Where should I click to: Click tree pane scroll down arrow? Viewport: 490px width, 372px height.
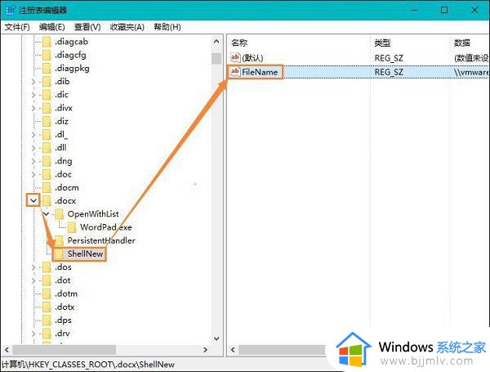[x=216, y=338]
